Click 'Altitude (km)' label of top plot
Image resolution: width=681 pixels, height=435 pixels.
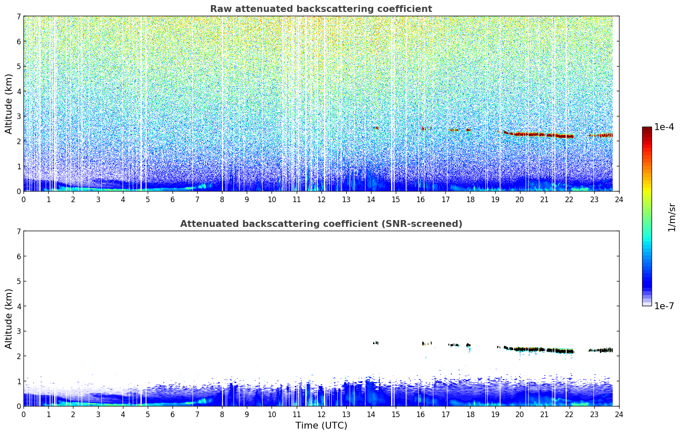pyautogui.click(x=9, y=104)
